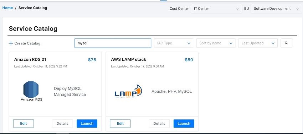Edit the Amazon RDS 01 catalog

[x=24, y=124]
